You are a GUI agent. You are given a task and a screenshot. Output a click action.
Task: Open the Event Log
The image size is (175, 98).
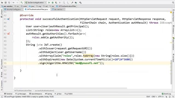(x=166, y=94)
